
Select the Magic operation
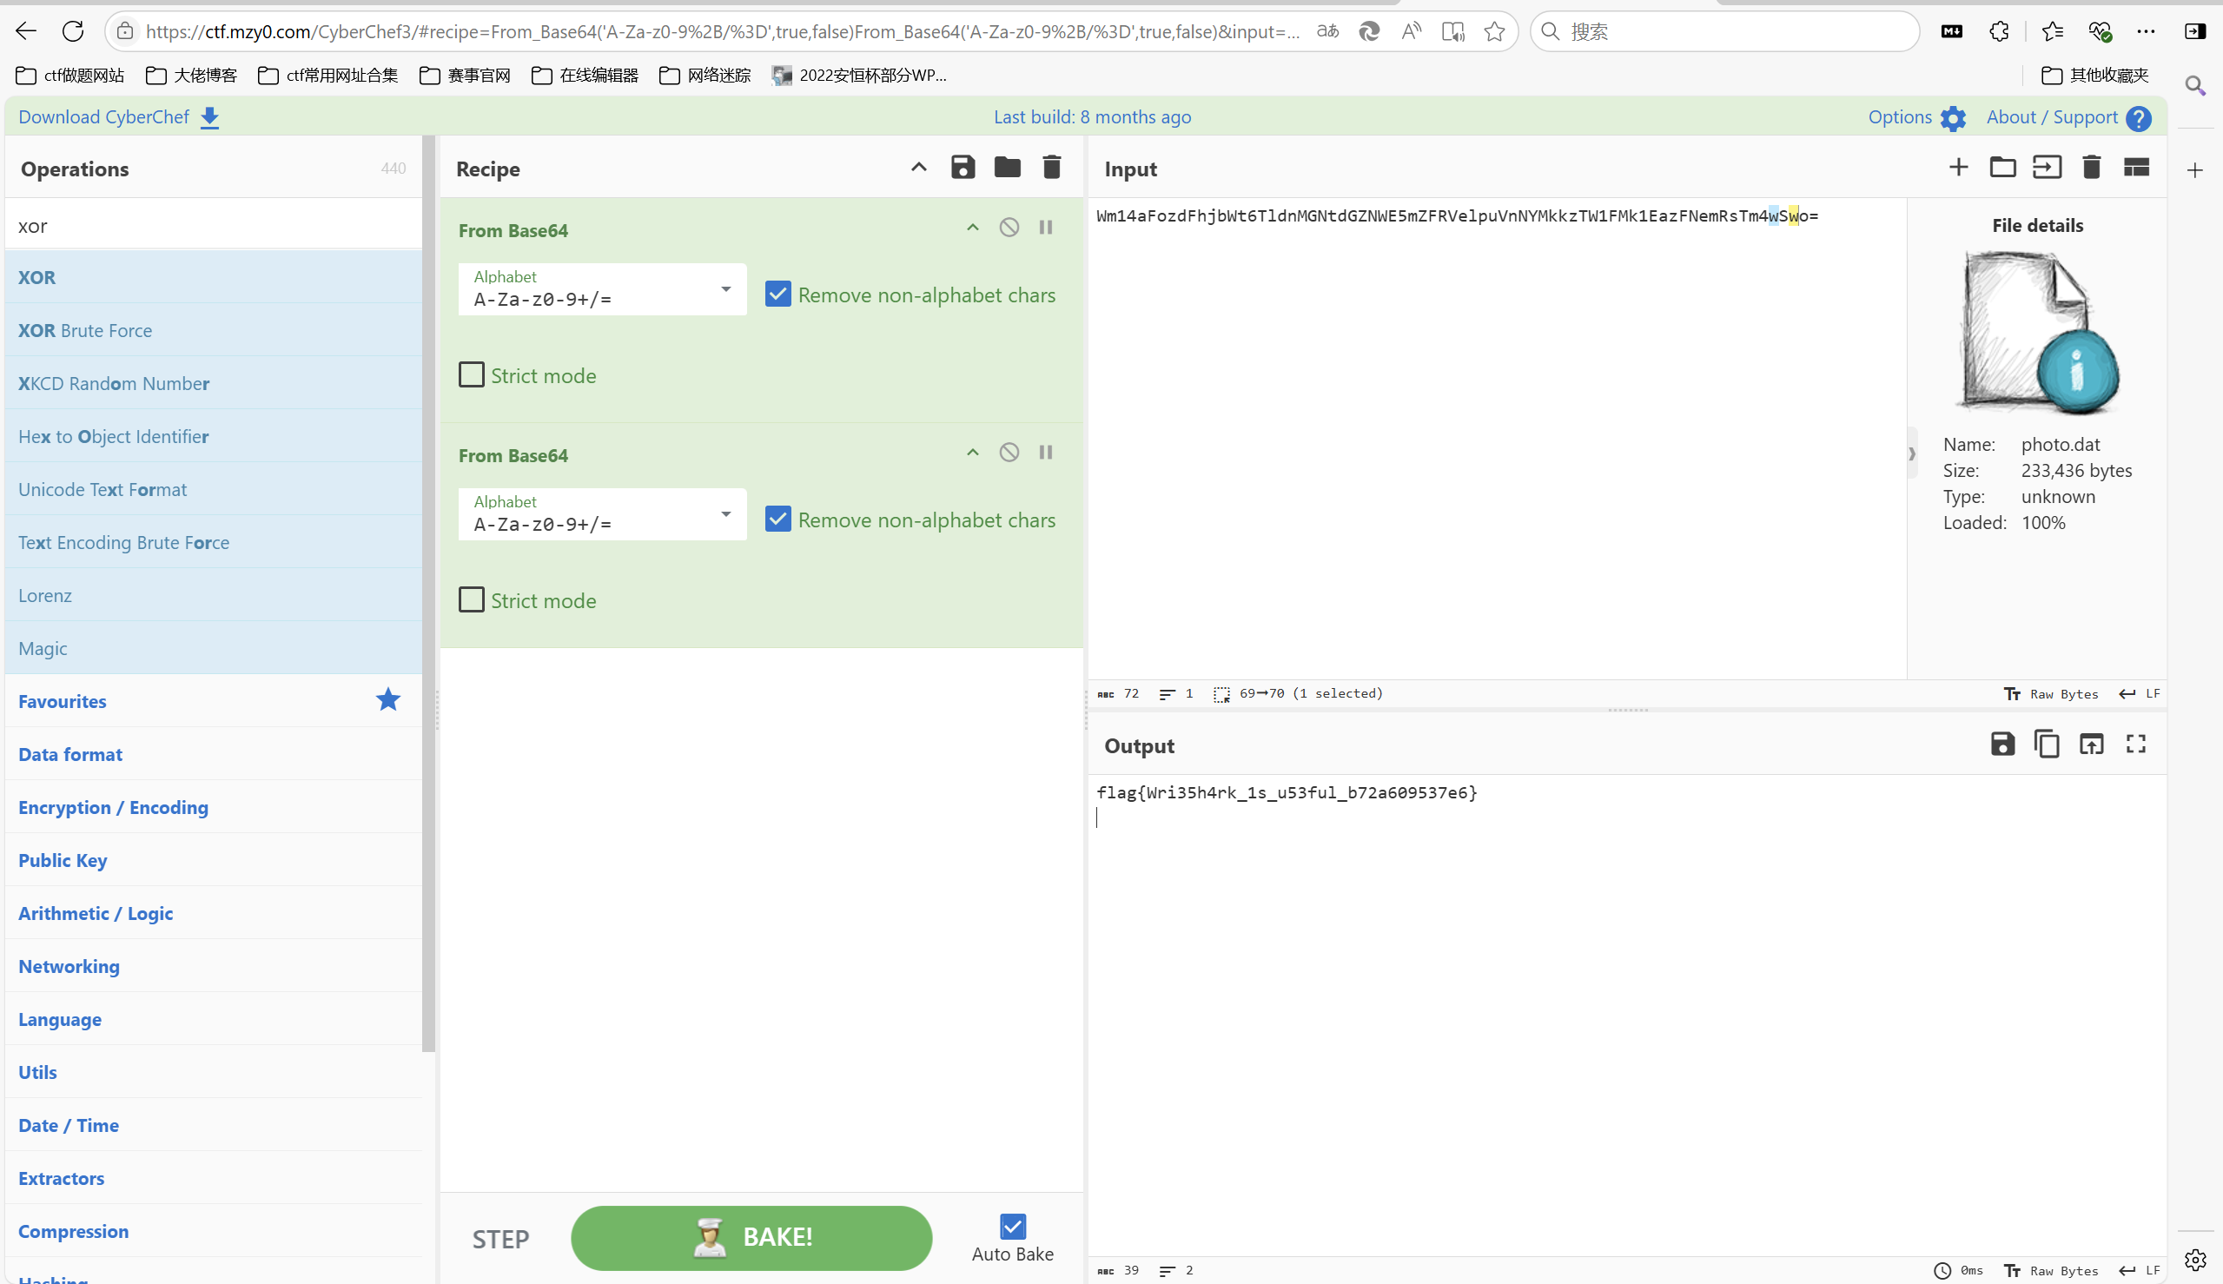(x=214, y=647)
